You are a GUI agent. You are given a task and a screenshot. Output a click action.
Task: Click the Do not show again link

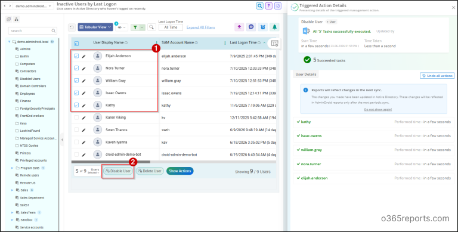tap(378, 110)
